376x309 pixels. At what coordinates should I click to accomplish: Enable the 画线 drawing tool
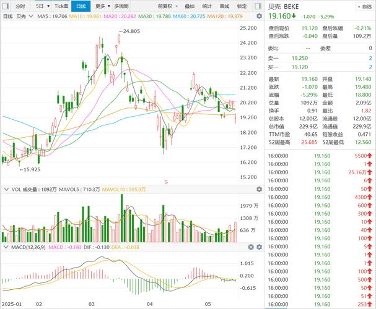click(x=224, y=6)
